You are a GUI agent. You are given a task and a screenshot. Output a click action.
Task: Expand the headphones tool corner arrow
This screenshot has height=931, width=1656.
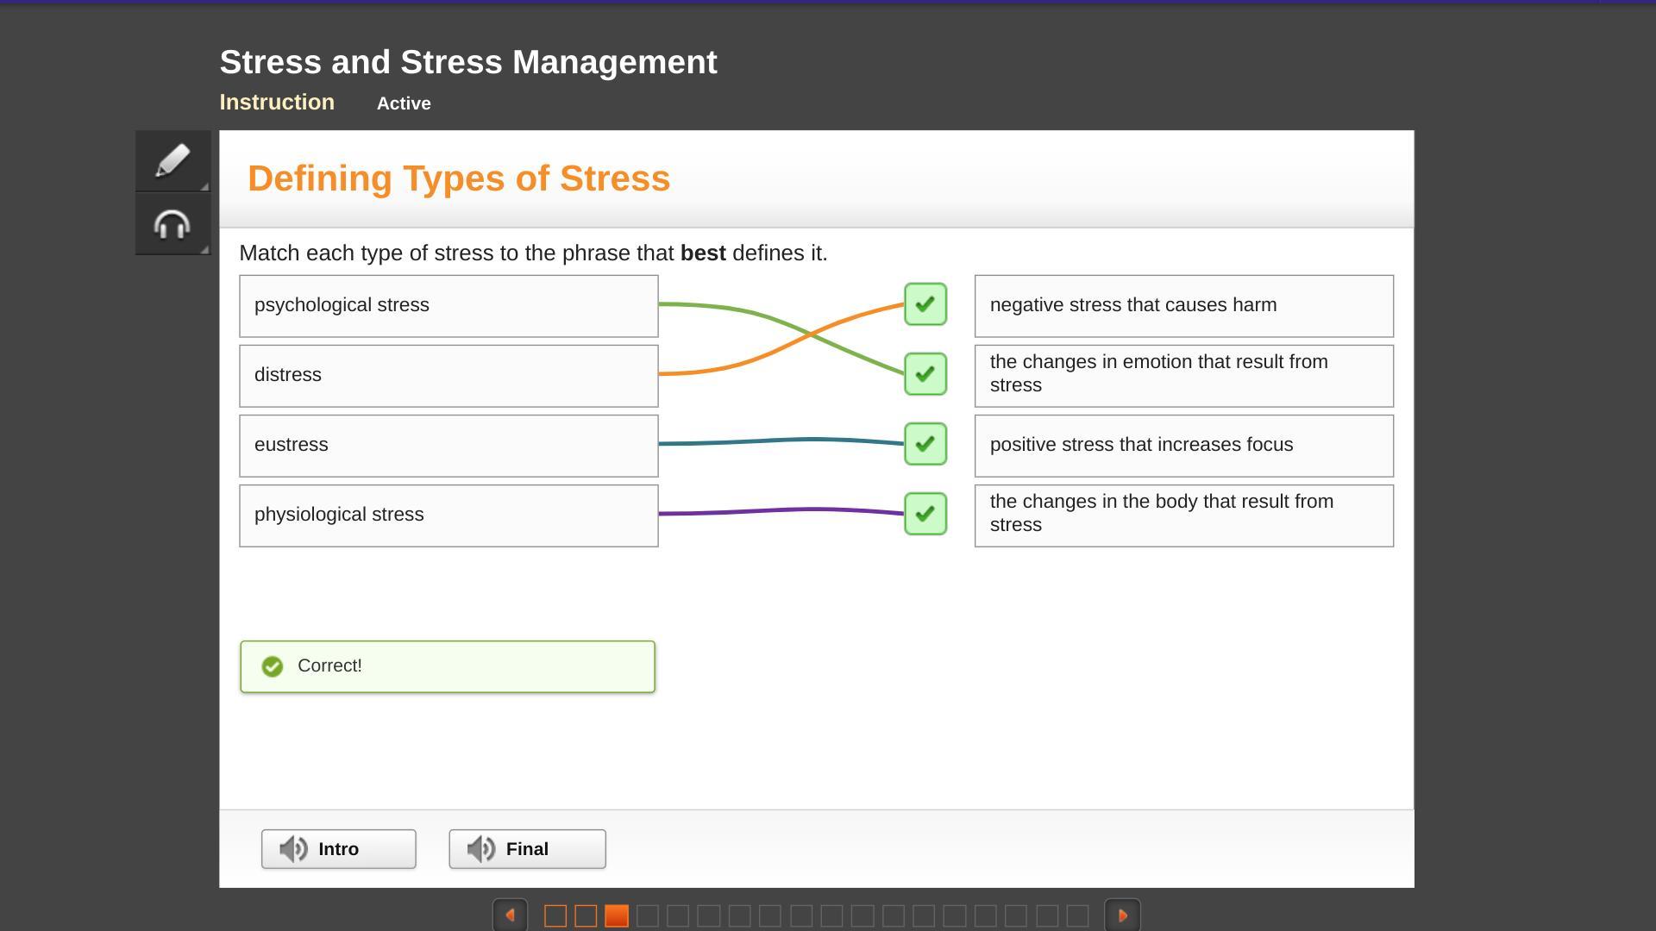click(x=204, y=250)
